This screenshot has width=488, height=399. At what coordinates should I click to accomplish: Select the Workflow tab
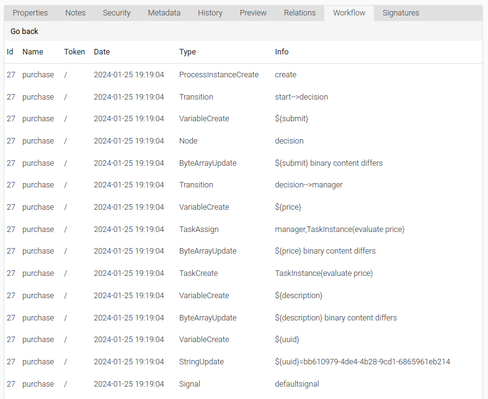(349, 13)
